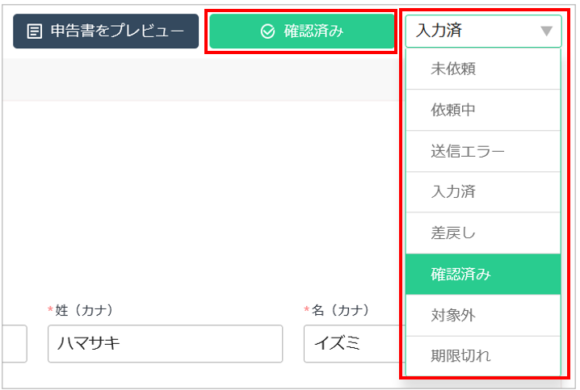Click the green 確認済み button
Viewport: 580px width, 390px height.
302,31
